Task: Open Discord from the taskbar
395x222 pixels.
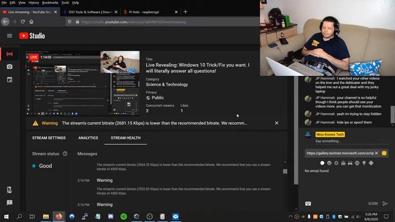Action: [110, 216]
